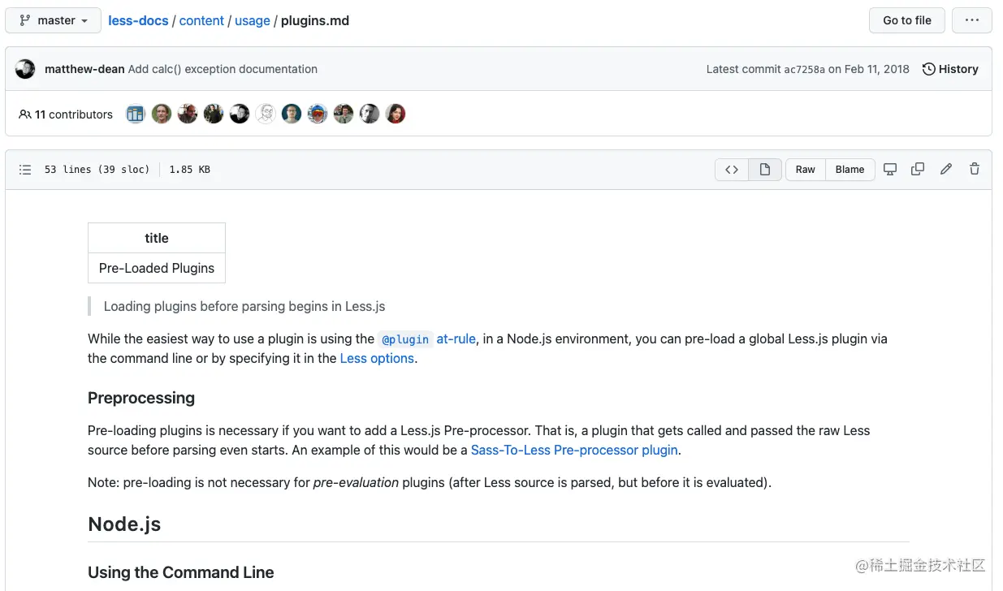Image resolution: width=1003 pixels, height=591 pixels.
Task: Show the source code view
Action: (x=732, y=170)
